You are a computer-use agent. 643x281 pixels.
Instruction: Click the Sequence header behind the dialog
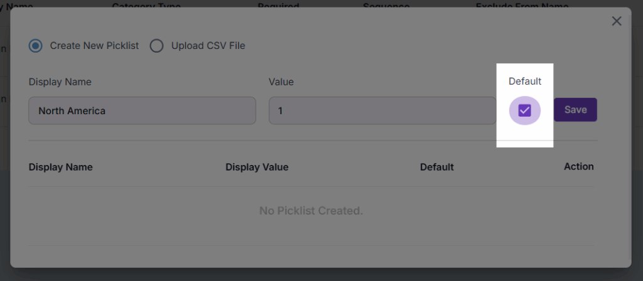pos(386,6)
